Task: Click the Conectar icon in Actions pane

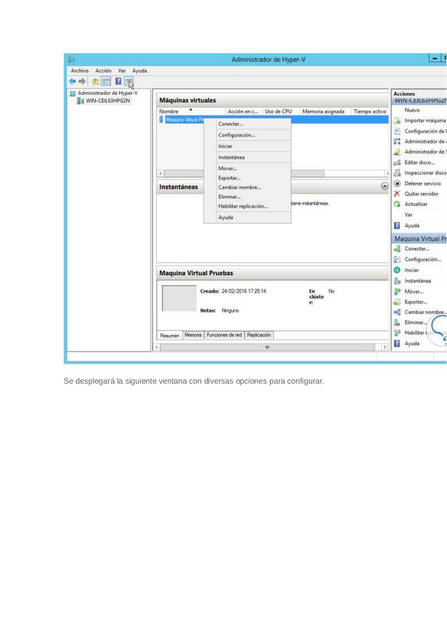Action: click(397, 248)
